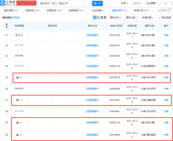This screenshot has height=141, width=173.
Task: Click trademark logo image in row 29
Action: pyautogui.click(x=19, y=123)
